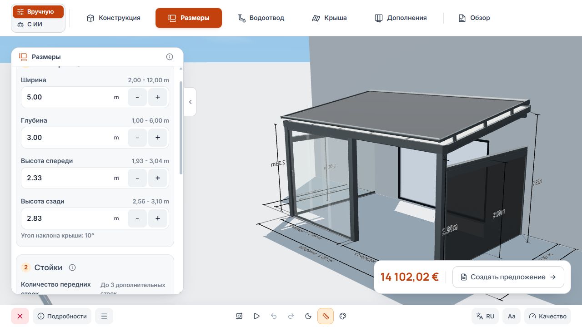582x327 pixels.
Task: Toggle night mode with the moon icon
Action: (x=308, y=316)
